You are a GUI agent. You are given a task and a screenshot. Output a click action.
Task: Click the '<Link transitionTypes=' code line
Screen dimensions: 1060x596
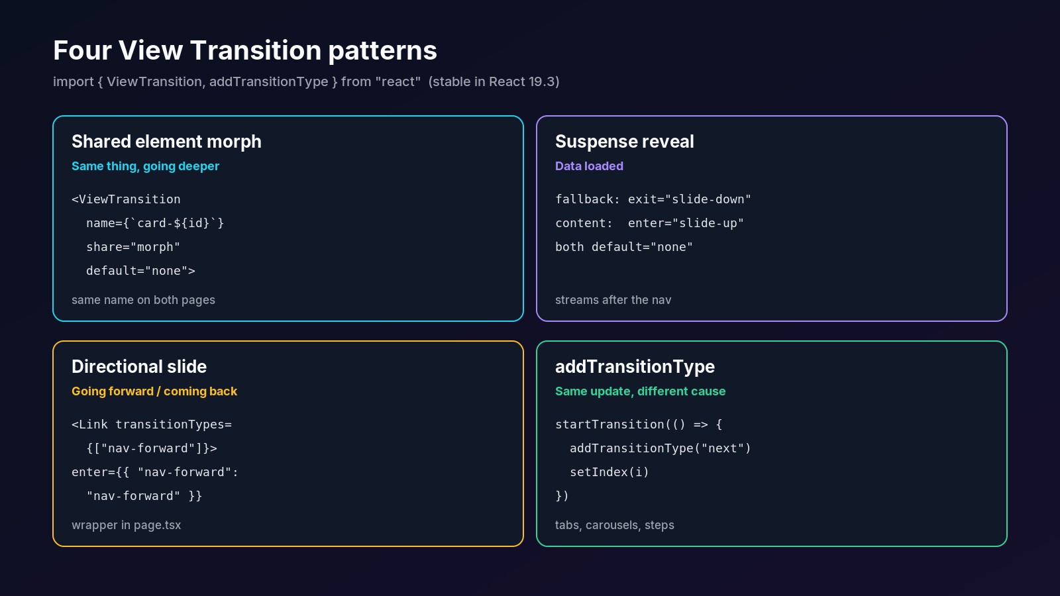click(x=152, y=424)
